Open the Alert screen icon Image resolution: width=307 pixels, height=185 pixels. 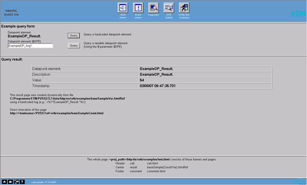(x=123, y=8)
